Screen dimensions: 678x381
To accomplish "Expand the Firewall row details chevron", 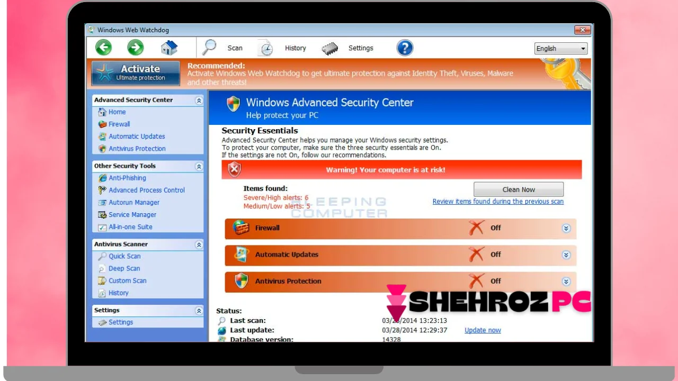I will (566, 228).
